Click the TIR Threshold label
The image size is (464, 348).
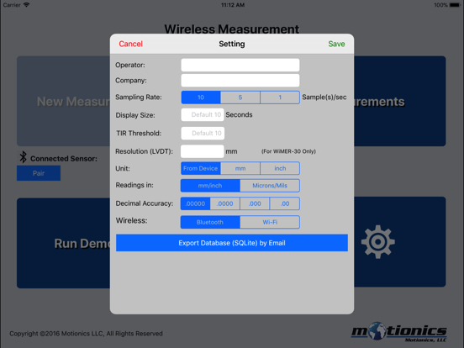[139, 133]
